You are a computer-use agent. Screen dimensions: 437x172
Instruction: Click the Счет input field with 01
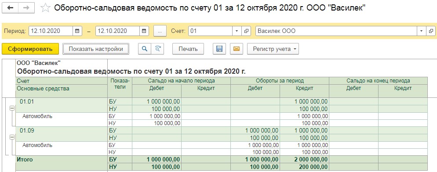(x=210, y=31)
